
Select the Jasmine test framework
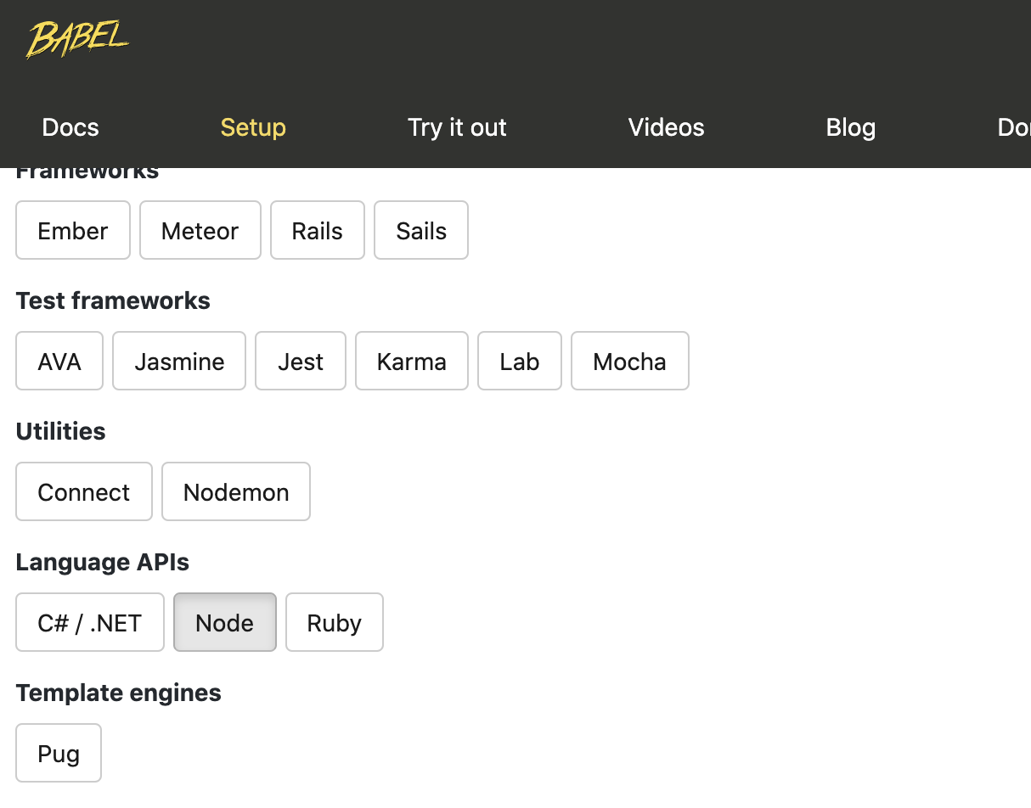click(x=179, y=361)
